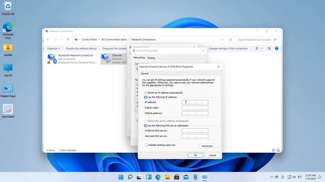
Task: Click Change settings of this connection
Action: pyautogui.click(x=228, y=49)
